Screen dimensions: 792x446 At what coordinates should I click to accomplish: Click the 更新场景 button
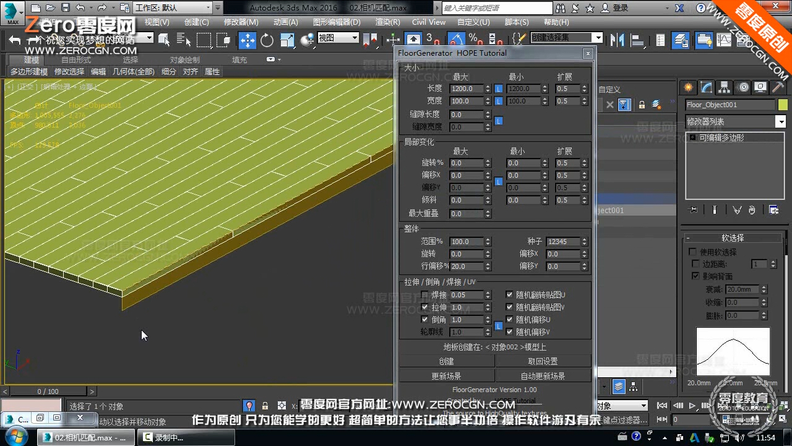coord(446,376)
